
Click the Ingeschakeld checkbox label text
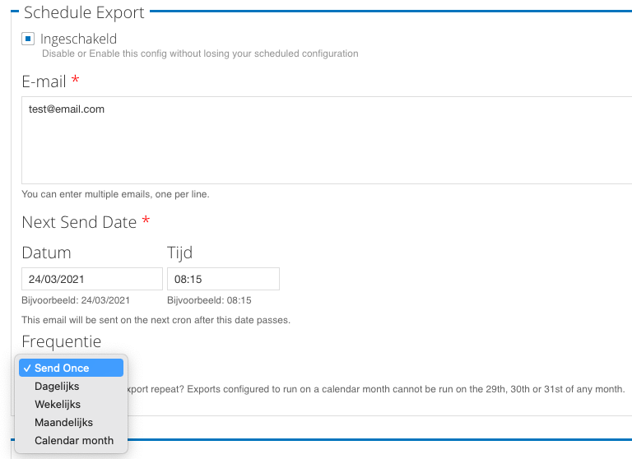click(78, 39)
